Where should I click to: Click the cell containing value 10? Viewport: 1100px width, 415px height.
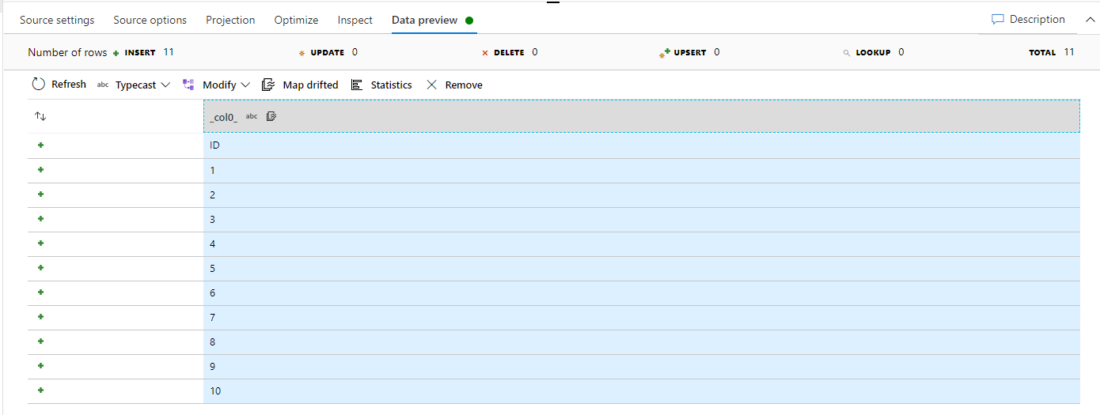click(215, 391)
